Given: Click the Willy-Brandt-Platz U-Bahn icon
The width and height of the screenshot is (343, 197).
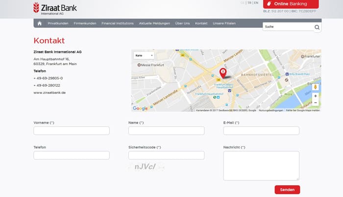Looking at the screenshot, I should (287, 74).
